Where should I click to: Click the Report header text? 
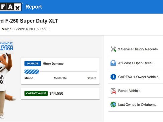pos(34,7)
